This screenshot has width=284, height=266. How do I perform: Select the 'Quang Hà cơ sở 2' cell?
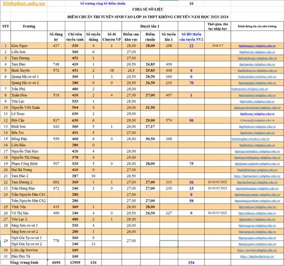click(x=29, y=83)
